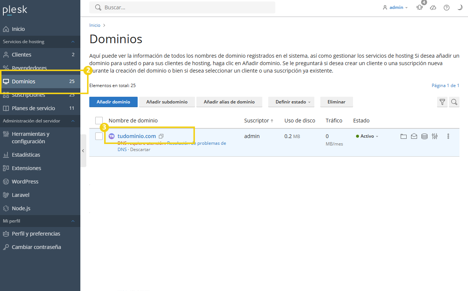Click the Uso de disco column header
This screenshot has width=468, height=291.
[x=300, y=121]
